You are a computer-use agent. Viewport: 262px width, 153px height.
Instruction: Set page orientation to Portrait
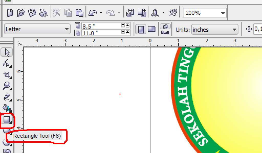[141, 29]
